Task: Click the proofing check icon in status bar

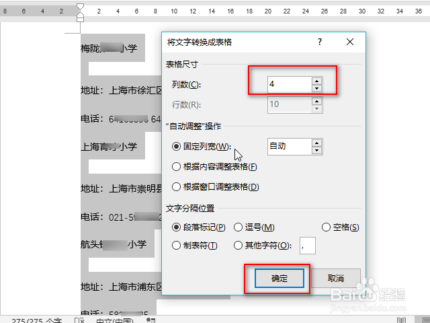Action: click(79, 320)
